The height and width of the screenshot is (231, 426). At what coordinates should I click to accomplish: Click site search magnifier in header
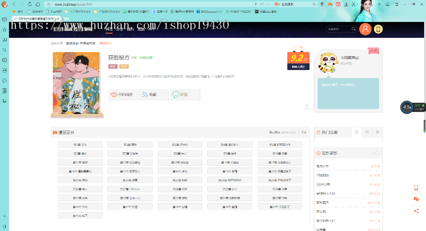pyautogui.click(x=354, y=29)
